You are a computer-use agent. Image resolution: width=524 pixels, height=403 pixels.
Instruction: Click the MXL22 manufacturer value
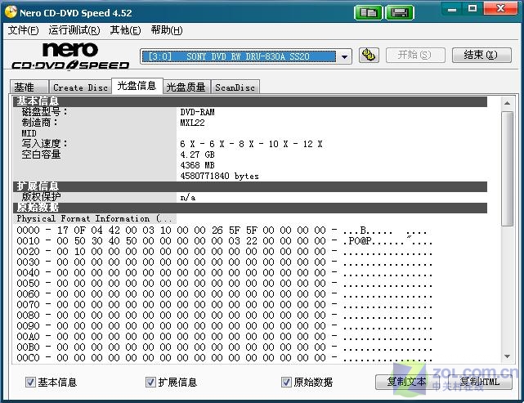[x=192, y=123]
